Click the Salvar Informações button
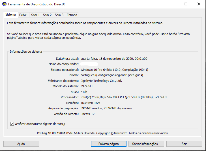This screenshot has height=151, width=206. (146, 144)
